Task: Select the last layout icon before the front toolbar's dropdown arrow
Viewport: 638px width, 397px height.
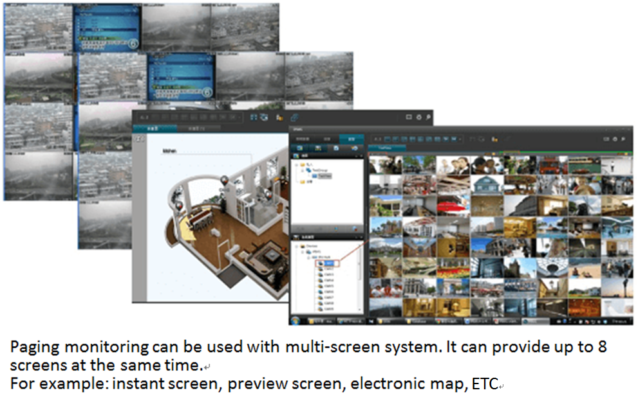Action: tap(453, 139)
